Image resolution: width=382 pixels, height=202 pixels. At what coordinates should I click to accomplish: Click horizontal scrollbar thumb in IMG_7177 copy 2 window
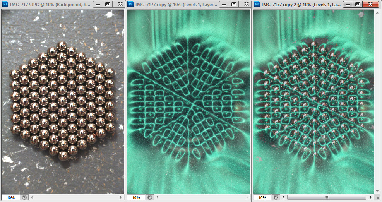(326, 197)
